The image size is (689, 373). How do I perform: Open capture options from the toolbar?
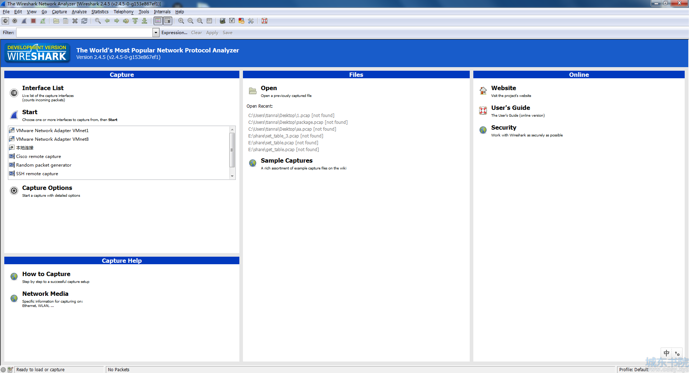(x=15, y=21)
